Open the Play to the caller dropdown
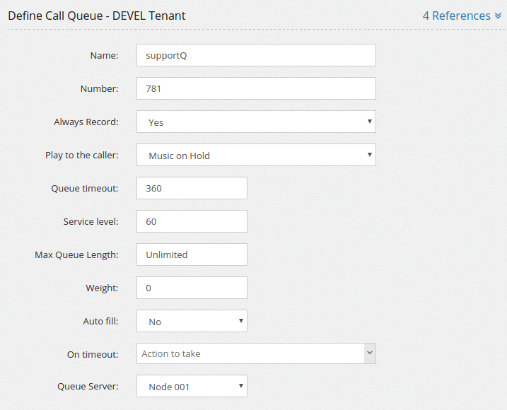Viewport: 507px width, 410px height. 256,155
